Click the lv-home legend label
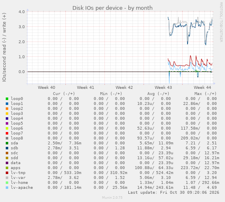 [x=19, y=183]
